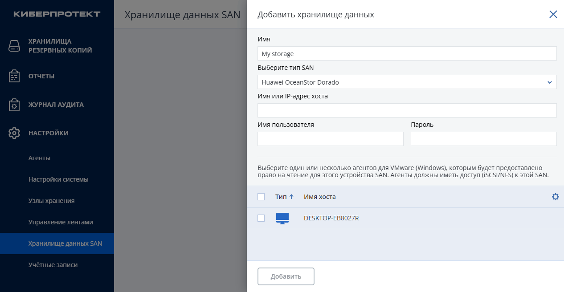Check the DESKTOP-EB8027R agent checkbox
Viewport: 564px width, 292px height.
point(261,218)
